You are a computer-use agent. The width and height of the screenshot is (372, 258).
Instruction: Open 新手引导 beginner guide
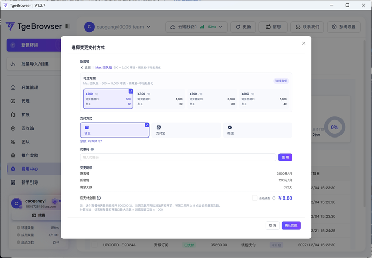tap(34, 183)
